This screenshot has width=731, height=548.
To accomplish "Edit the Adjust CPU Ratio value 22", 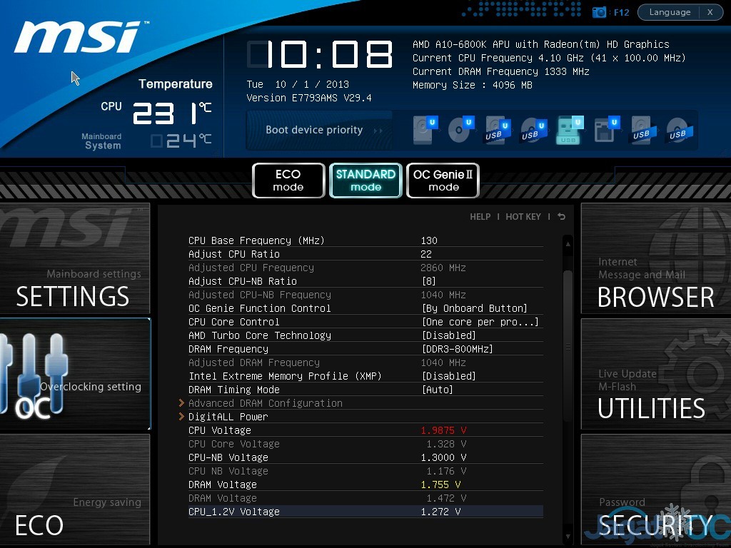I will click(x=426, y=254).
